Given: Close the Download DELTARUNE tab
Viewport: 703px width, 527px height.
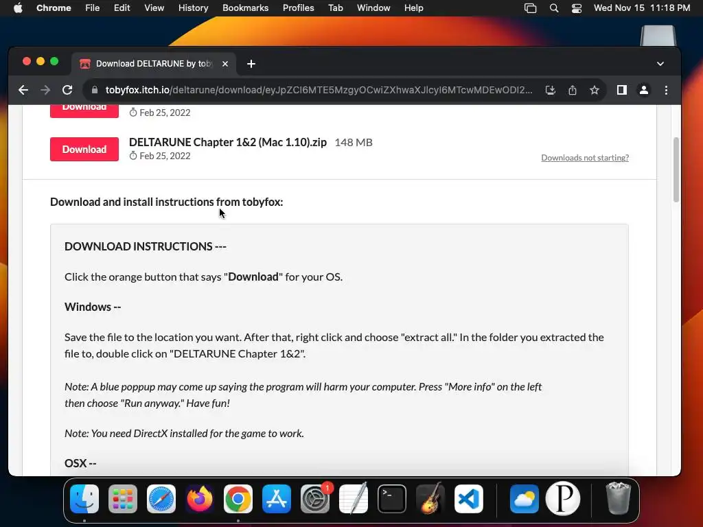Looking at the screenshot, I should [x=225, y=64].
